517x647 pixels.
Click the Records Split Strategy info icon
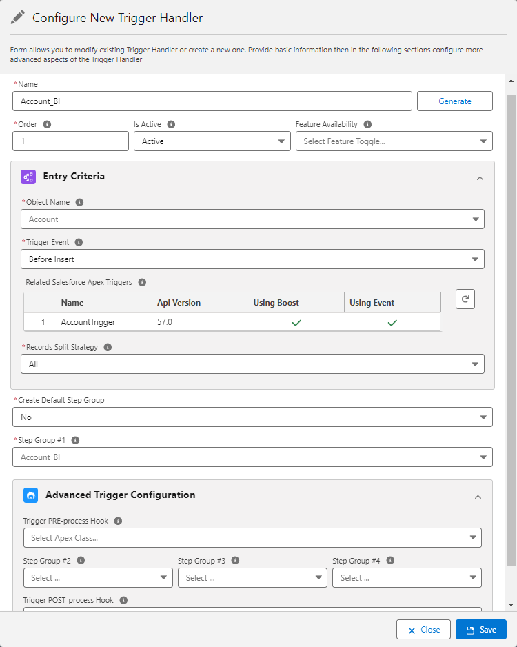(x=108, y=348)
